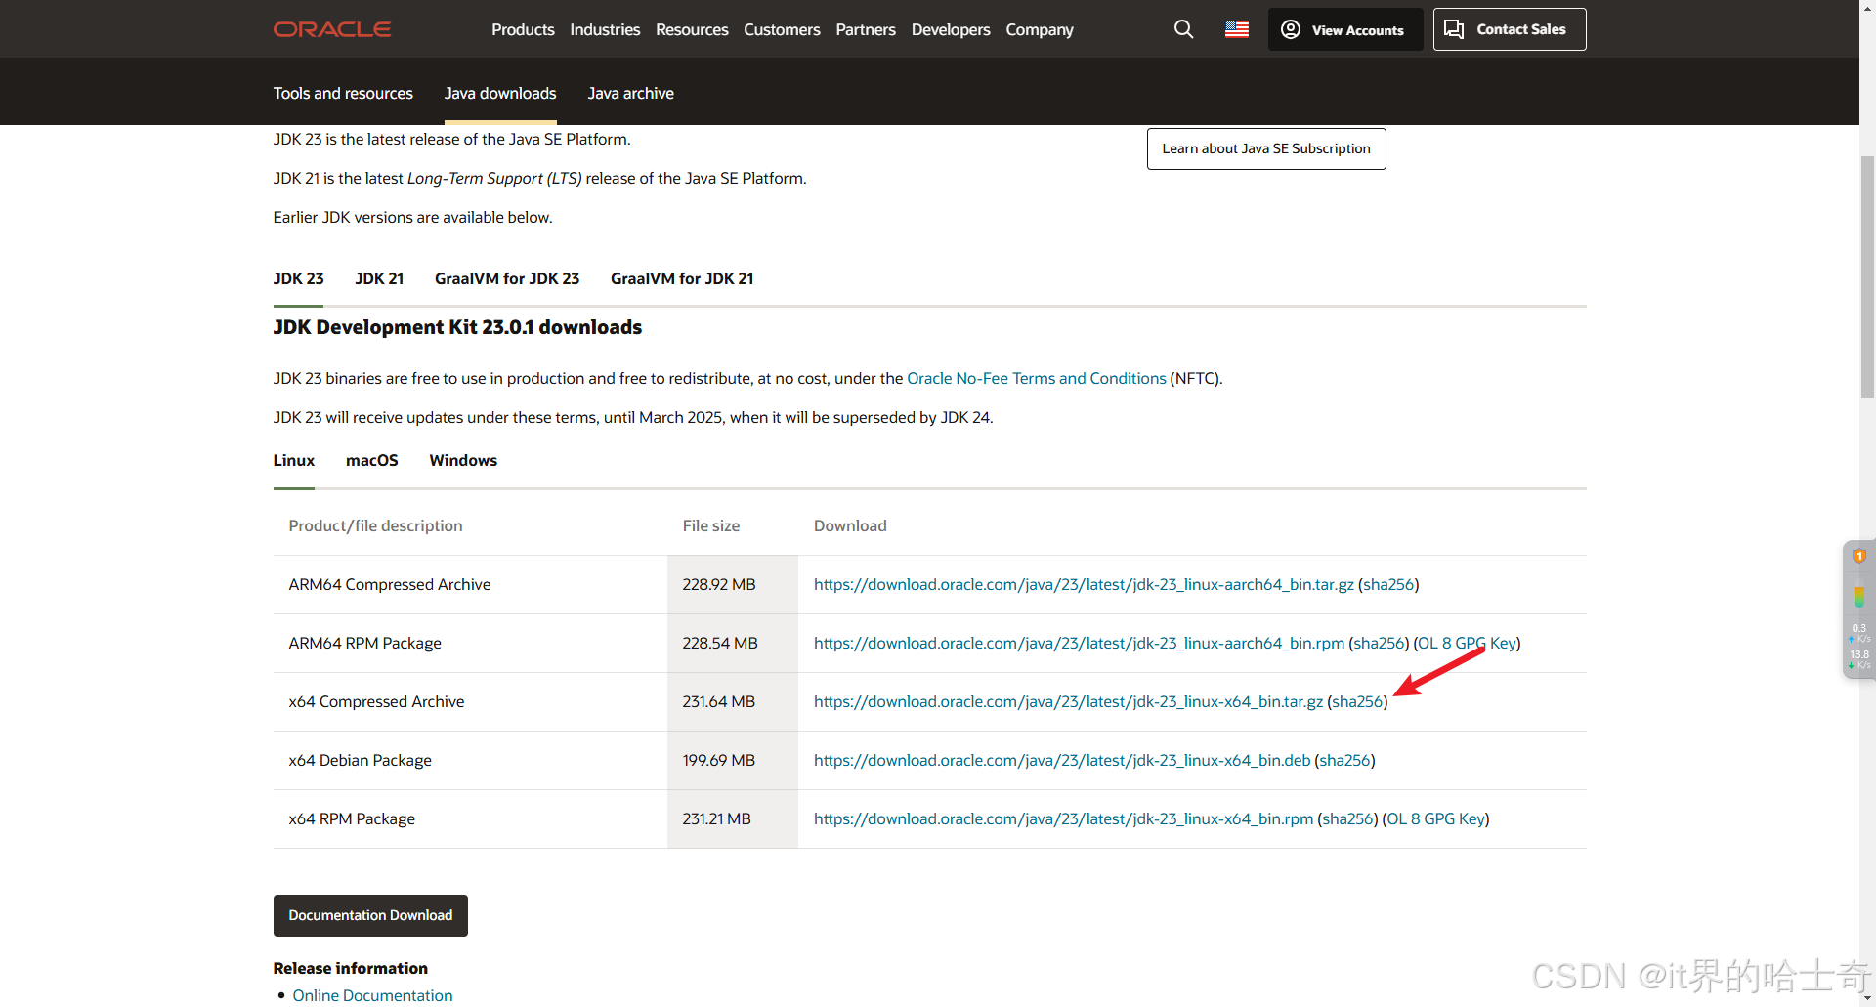Select Java archive tab
This screenshot has width=1876, height=1007.
pos(630,93)
